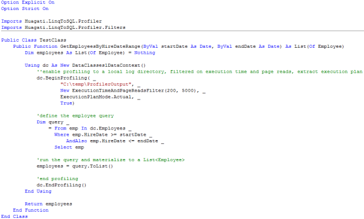364x219 pixels.
Task: Click the 'Imports Huagati.LinqToSQL.Profiler' line without Filters
Action: point(51,21)
